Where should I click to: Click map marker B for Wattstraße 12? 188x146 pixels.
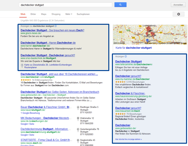coord(78,119)
